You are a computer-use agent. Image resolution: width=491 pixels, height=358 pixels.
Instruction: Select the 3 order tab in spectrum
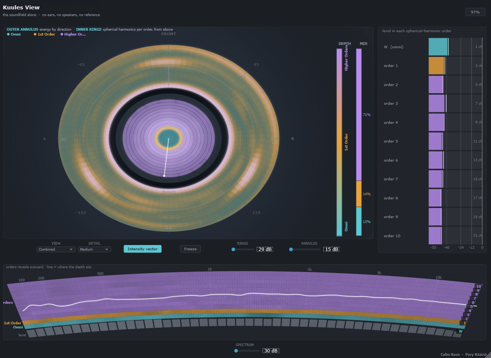click(468, 315)
